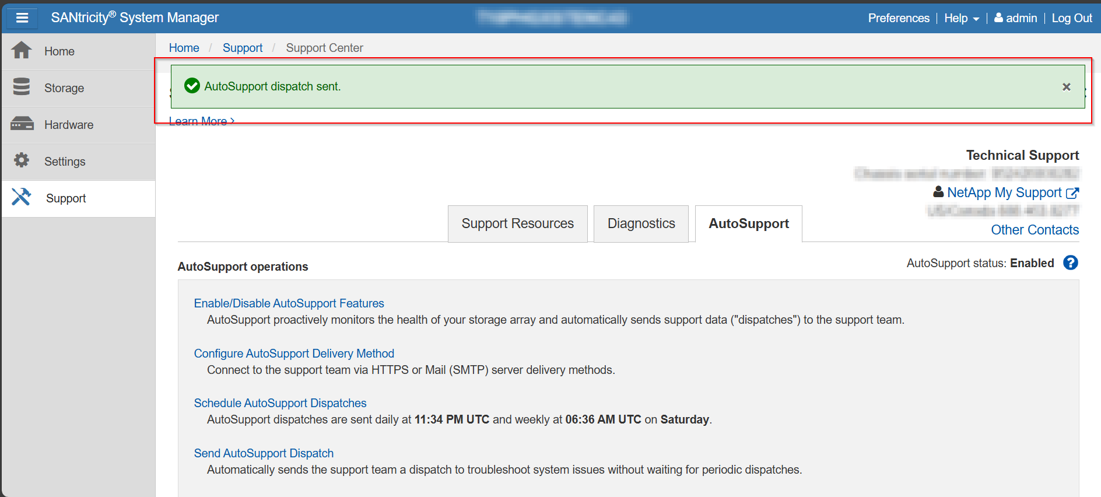Click the external link icon beside NetApp My Support
This screenshot has width=1101, height=497.
tap(1072, 193)
